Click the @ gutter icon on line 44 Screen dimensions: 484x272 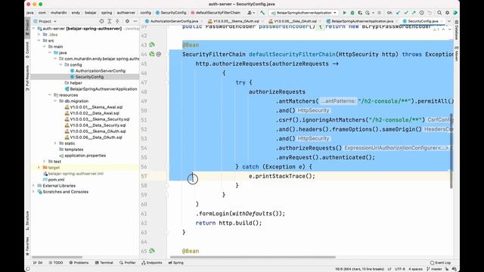pos(159,54)
